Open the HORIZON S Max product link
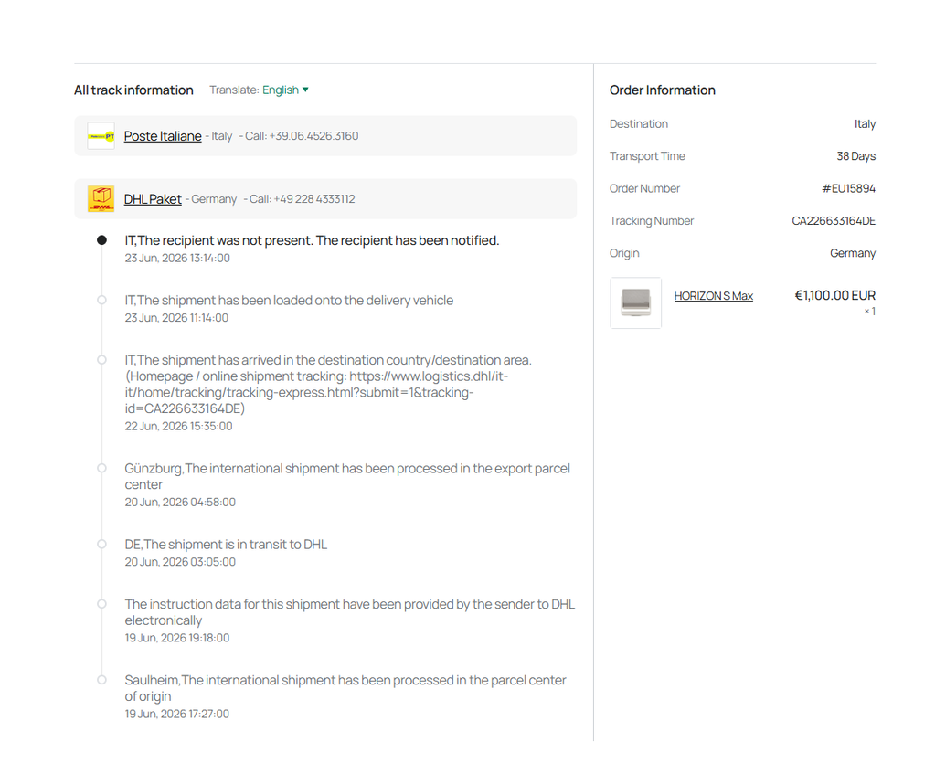This screenshot has height=763, width=935. 713,296
